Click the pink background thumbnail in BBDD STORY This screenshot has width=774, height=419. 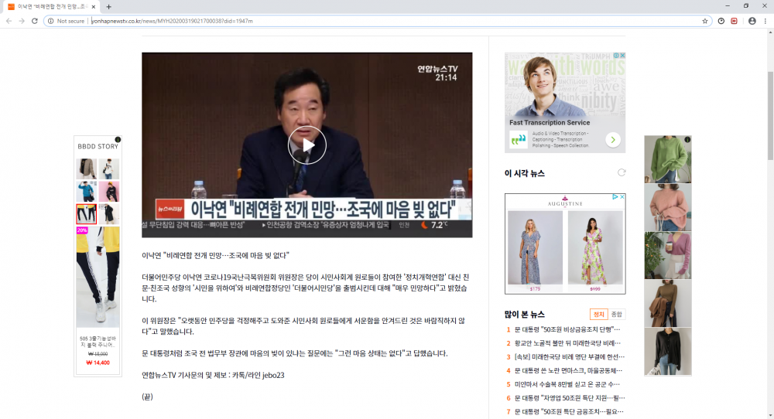(x=108, y=191)
